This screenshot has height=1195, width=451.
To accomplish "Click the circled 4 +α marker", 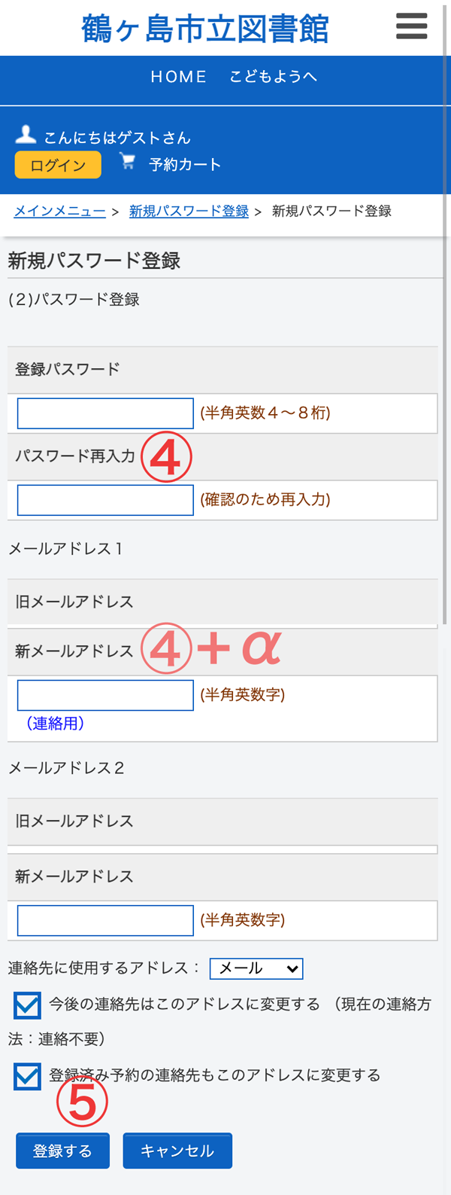I will coord(212,648).
